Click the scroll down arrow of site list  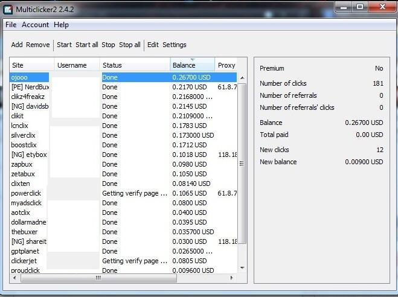coord(242,267)
